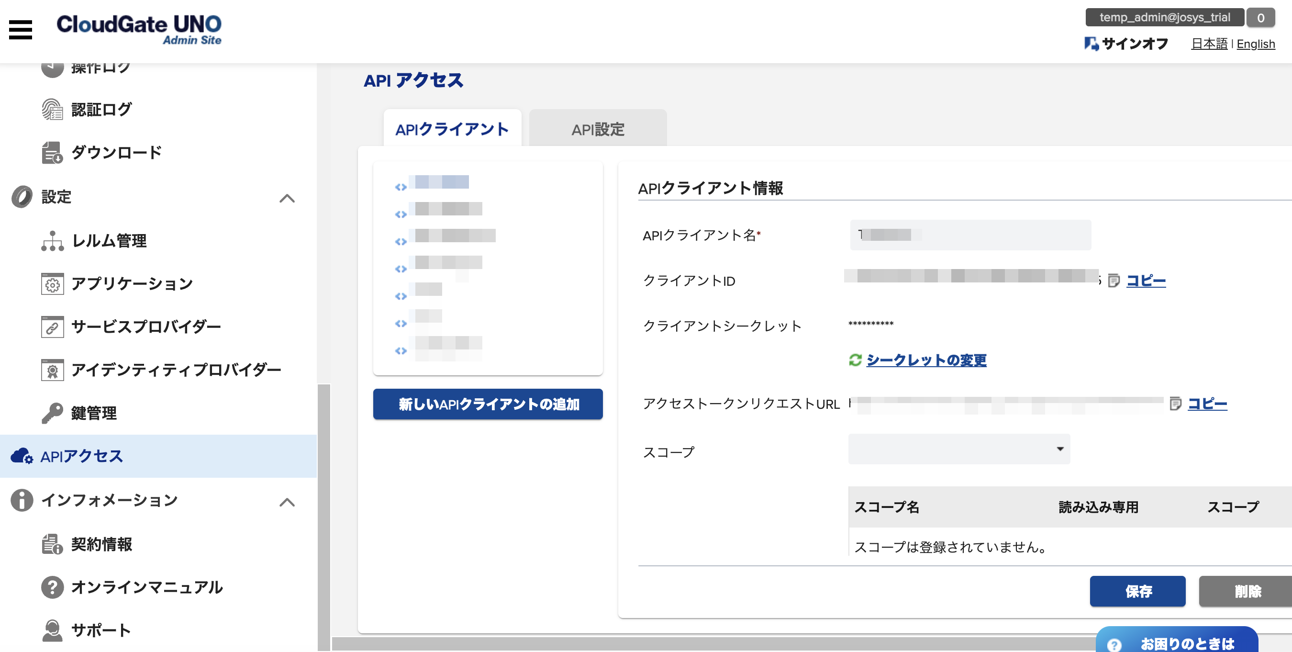Click the ダウンロード document icon
Image resolution: width=1292 pixels, height=652 pixels.
click(x=52, y=153)
